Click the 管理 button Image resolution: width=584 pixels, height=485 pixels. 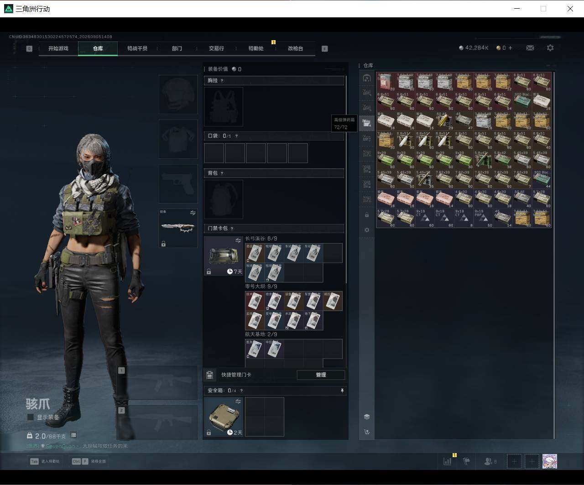(x=321, y=375)
